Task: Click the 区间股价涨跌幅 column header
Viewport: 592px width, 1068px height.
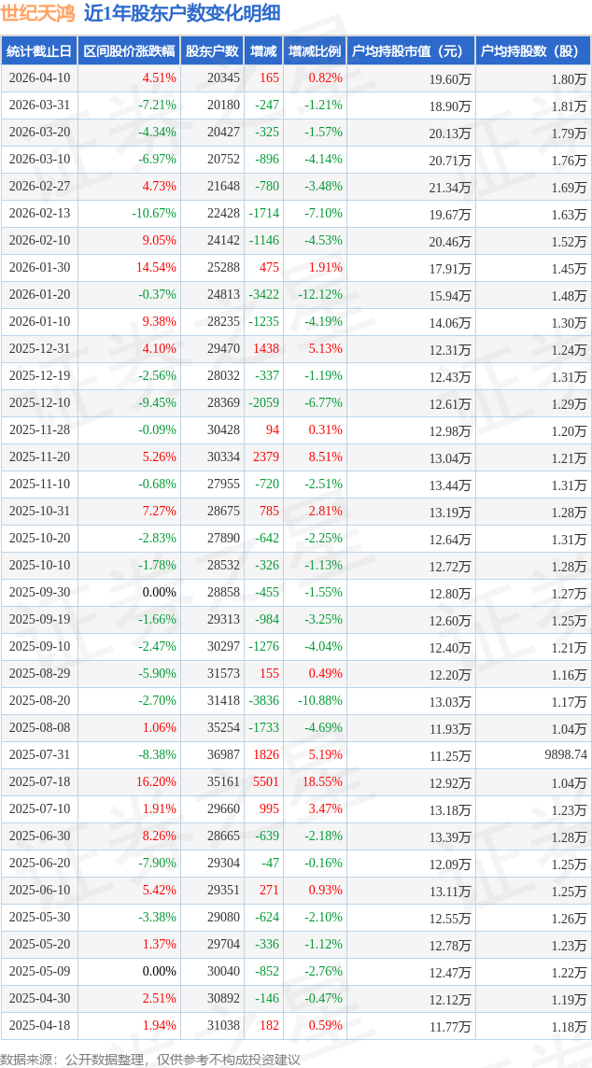Action: pos(129,51)
